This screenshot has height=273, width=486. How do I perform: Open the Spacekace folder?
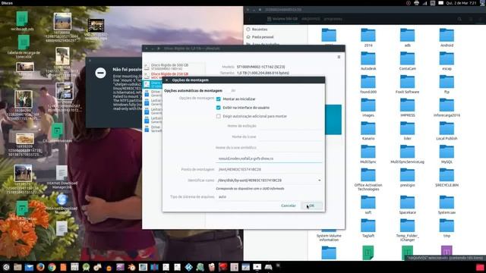pyautogui.click(x=407, y=205)
